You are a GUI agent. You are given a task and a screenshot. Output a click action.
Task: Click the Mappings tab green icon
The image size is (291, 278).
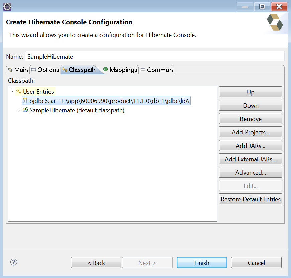click(105, 70)
